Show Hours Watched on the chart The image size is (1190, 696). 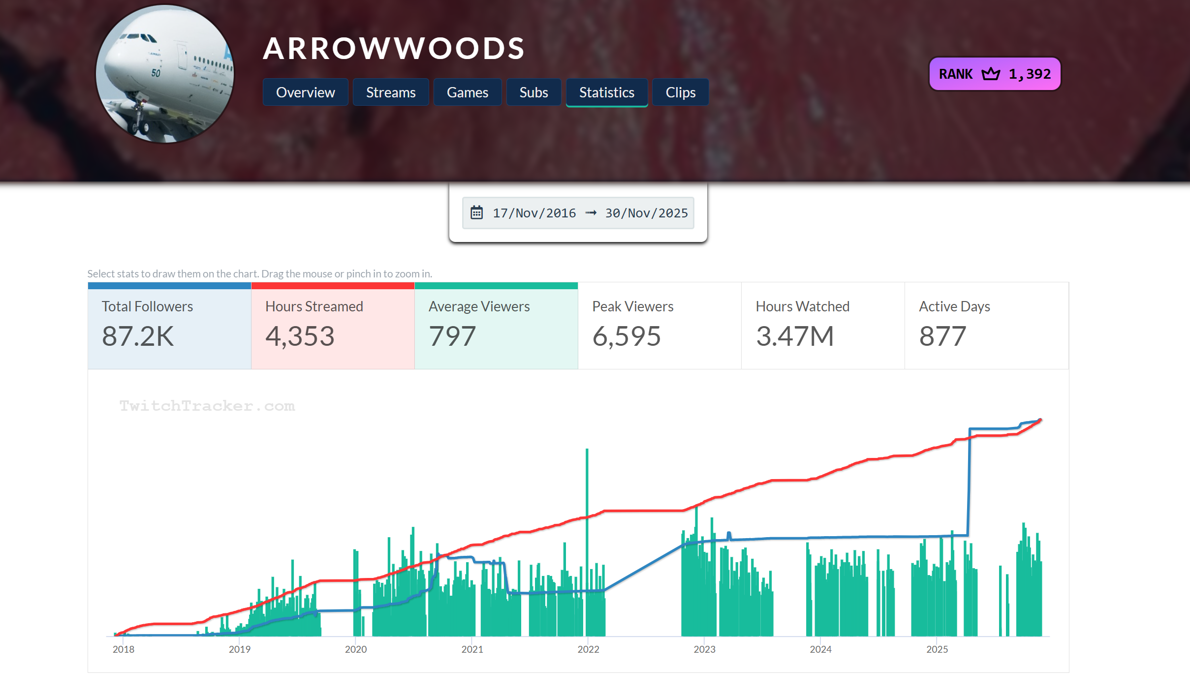coord(823,326)
